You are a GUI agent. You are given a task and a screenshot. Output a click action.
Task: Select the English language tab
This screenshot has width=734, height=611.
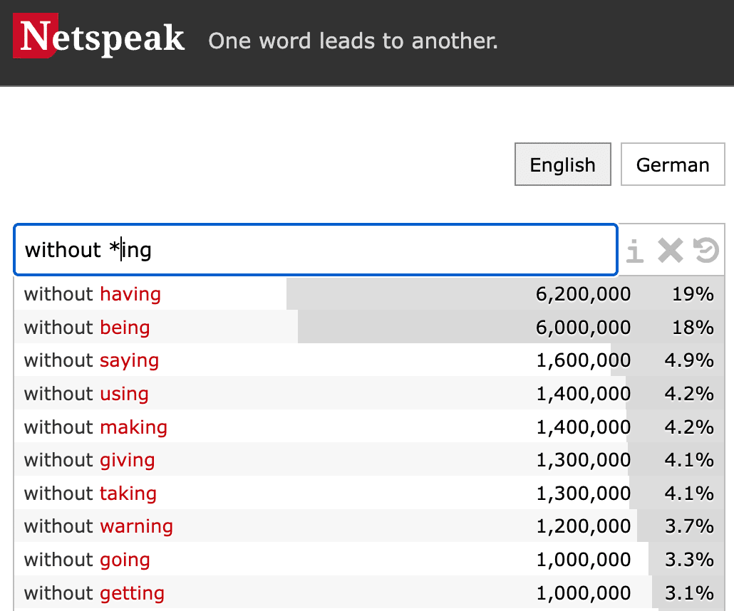coord(562,164)
